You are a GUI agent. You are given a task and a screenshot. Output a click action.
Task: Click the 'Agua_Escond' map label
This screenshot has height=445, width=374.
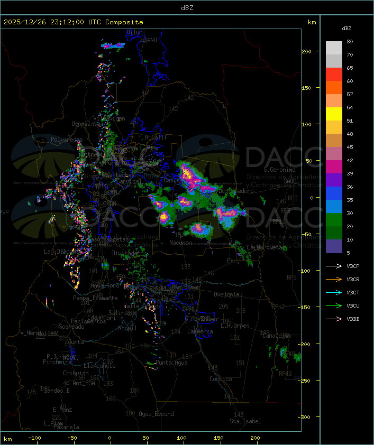click(156, 414)
